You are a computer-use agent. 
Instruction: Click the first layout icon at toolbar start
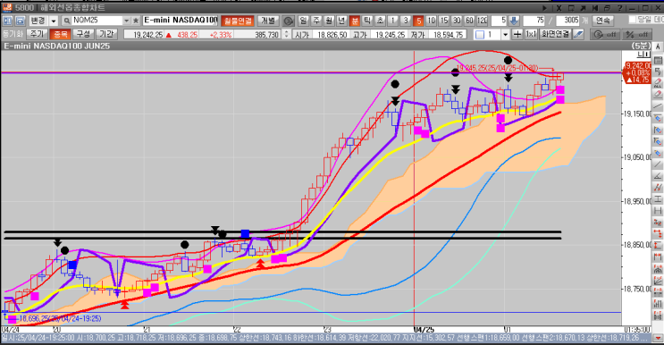coord(7,21)
